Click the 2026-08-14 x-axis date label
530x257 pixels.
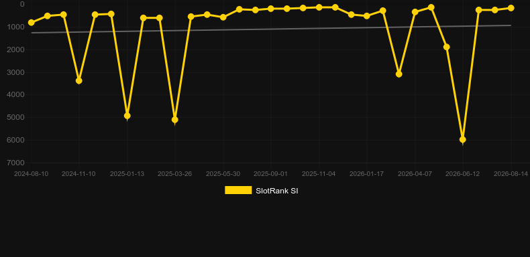[x=511, y=174]
